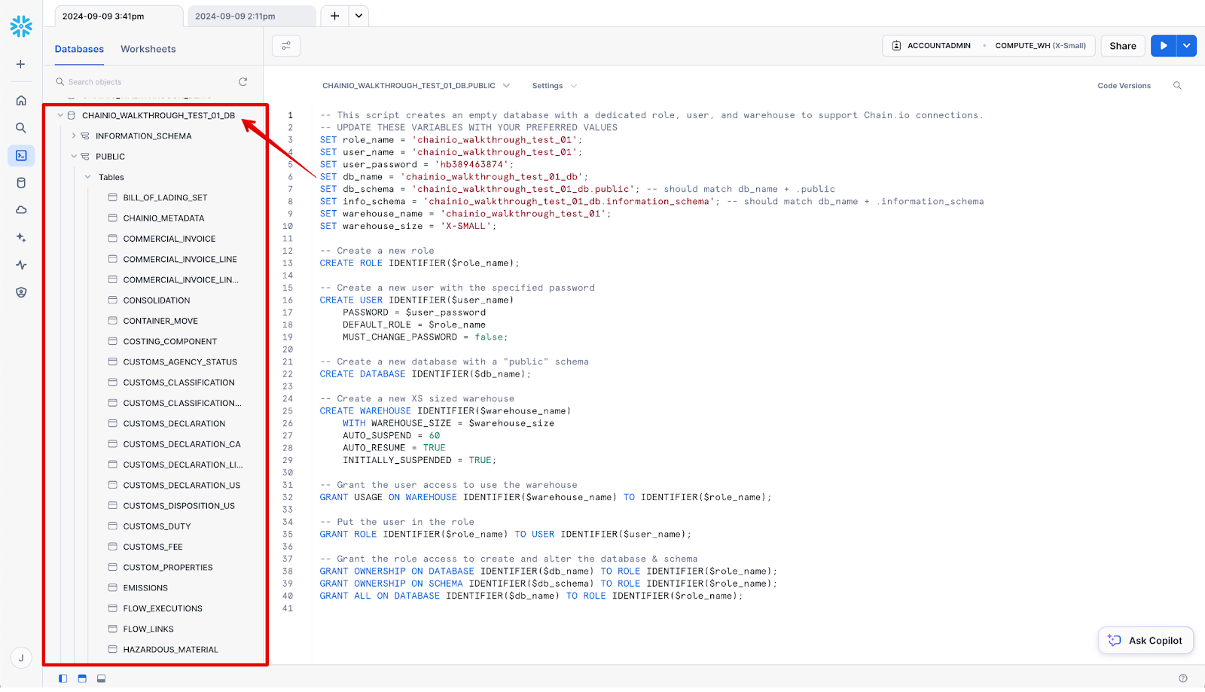
Task: Open the worksheet filters icon
Action: tap(286, 46)
